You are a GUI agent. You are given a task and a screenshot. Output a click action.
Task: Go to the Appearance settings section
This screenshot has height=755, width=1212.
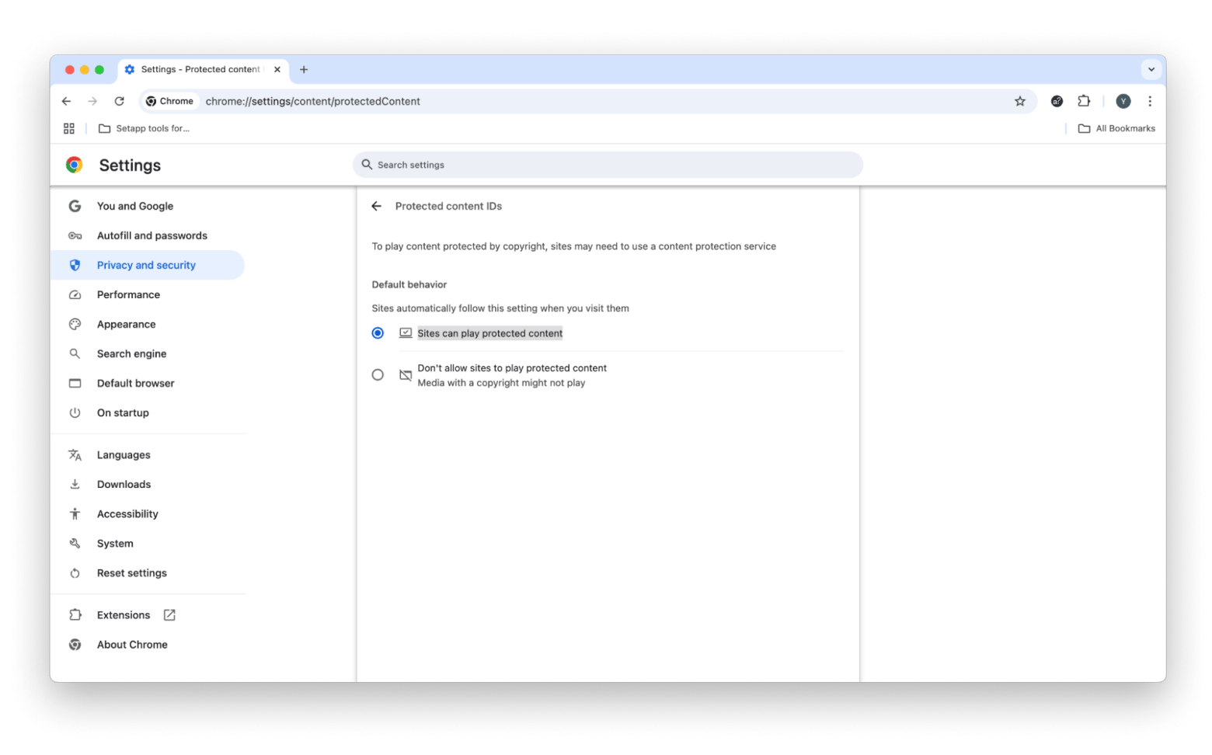click(x=126, y=324)
